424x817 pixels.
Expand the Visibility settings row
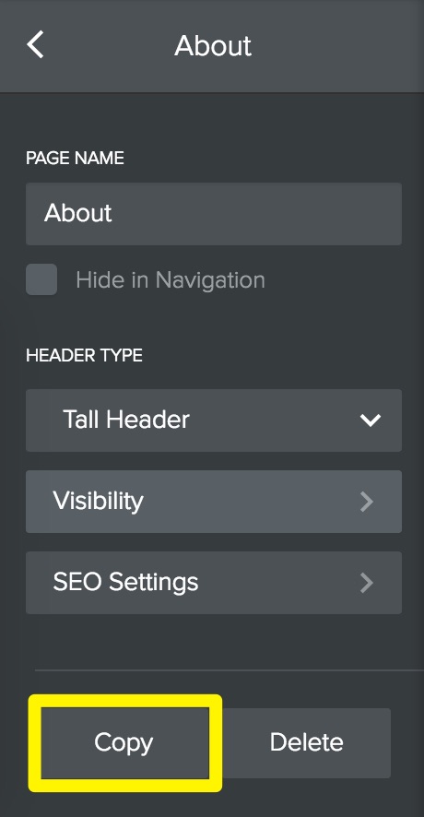coord(214,502)
